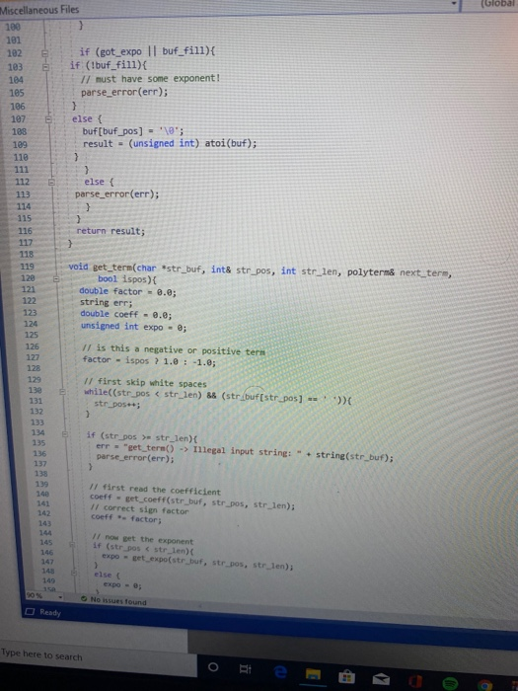Collapse the if (!buf_fill) block at line 103
This screenshot has height=691, width=518.
coord(45,67)
